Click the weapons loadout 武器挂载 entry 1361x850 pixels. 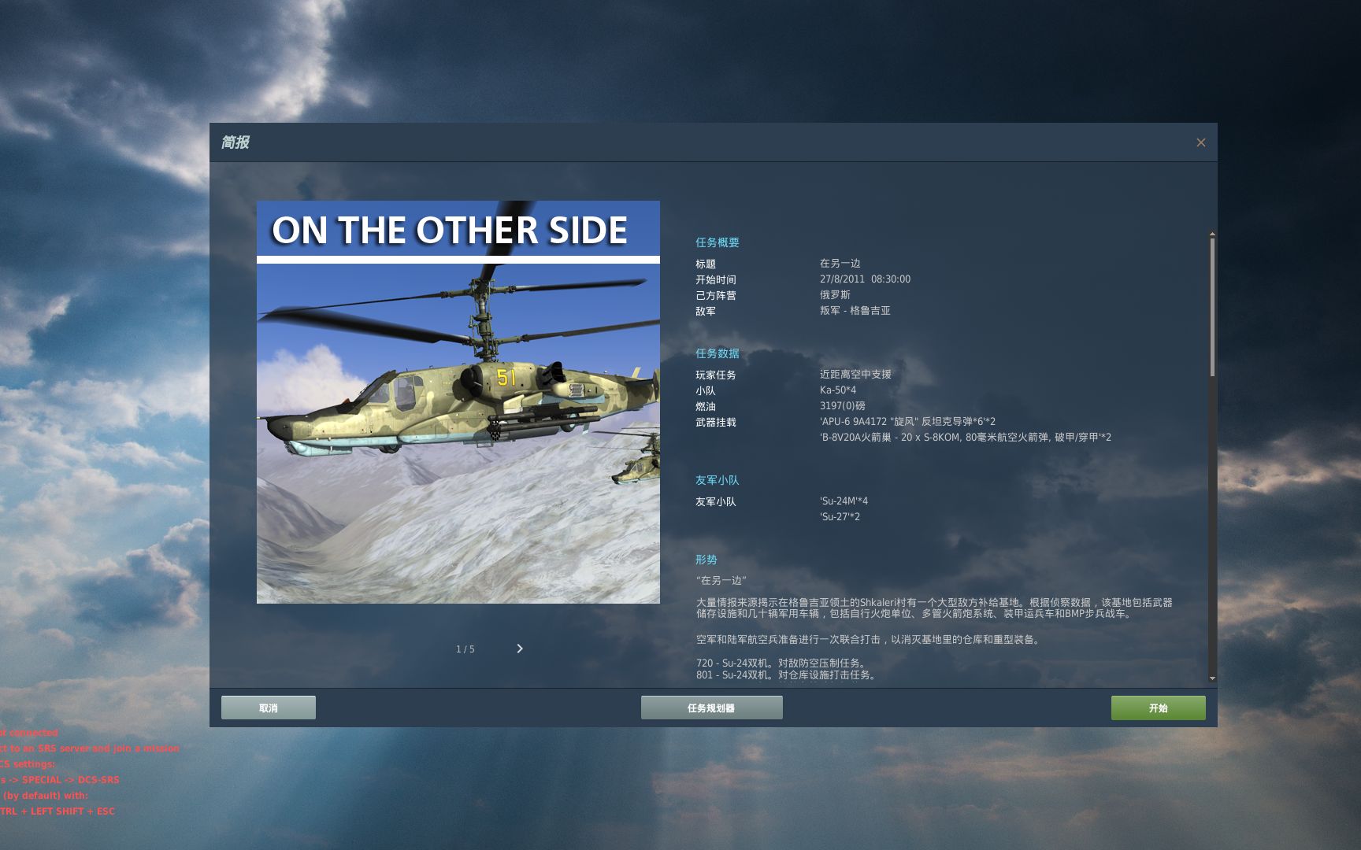(715, 423)
